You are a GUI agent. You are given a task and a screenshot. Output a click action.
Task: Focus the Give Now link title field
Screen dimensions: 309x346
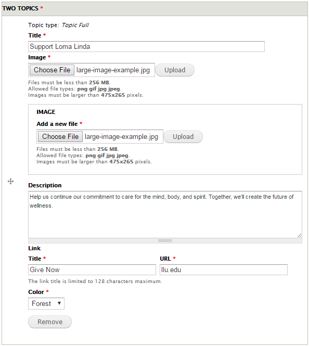pyautogui.click(x=92, y=270)
